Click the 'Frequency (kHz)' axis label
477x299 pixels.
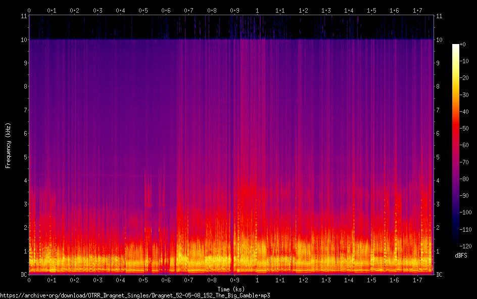click(x=8, y=145)
